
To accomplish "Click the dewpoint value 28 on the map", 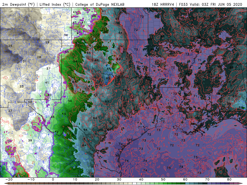I will [39, 57].
